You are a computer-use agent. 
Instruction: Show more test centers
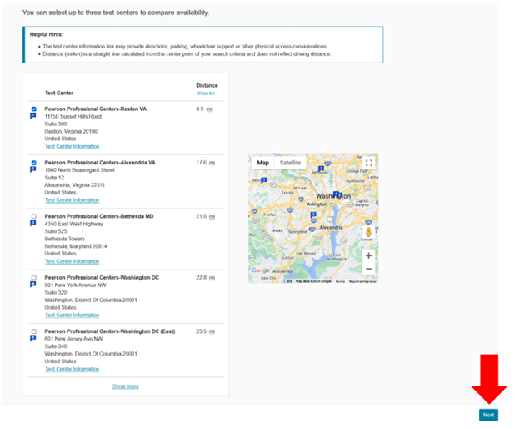[x=126, y=386]
